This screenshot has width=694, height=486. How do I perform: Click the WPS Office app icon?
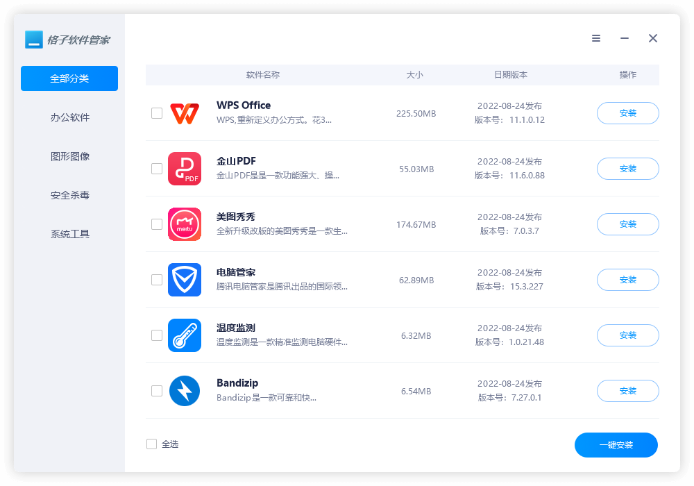pyautogui.click(x=185, y=113)
